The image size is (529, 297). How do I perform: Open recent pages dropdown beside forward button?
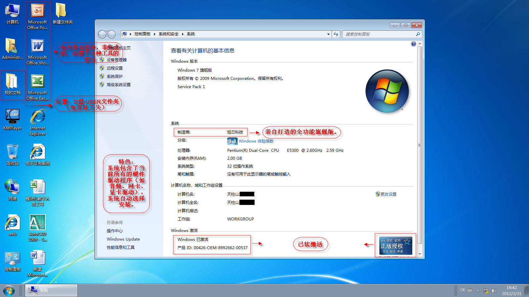(118, 34)
